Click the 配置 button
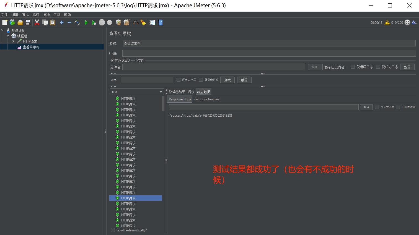The image size is (419, 235). point(407,67)
